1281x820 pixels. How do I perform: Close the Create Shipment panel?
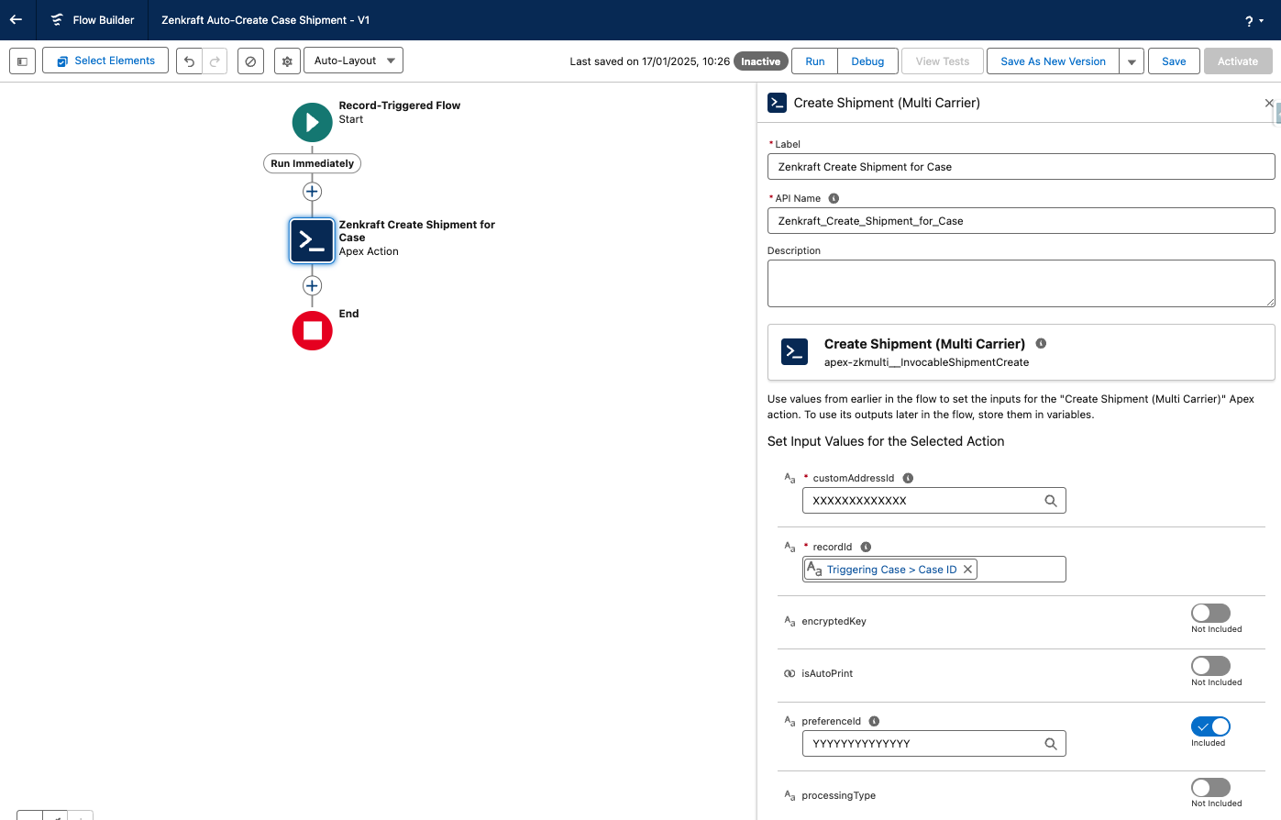tap(1269, 103)
